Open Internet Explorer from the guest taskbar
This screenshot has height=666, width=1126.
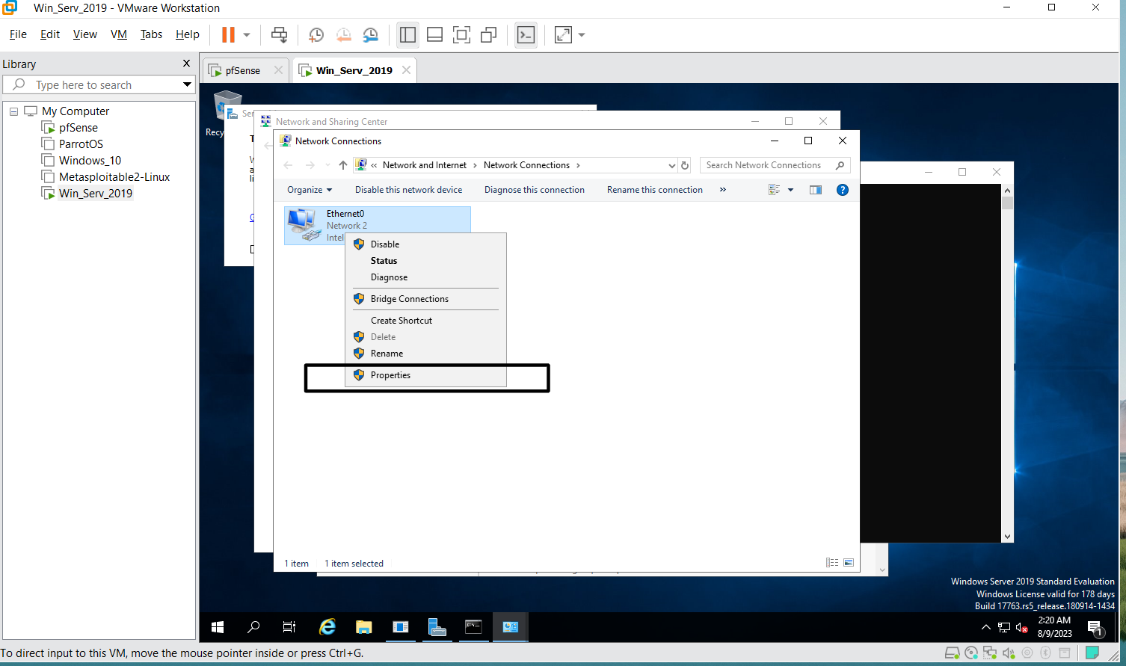coord(327,627)
